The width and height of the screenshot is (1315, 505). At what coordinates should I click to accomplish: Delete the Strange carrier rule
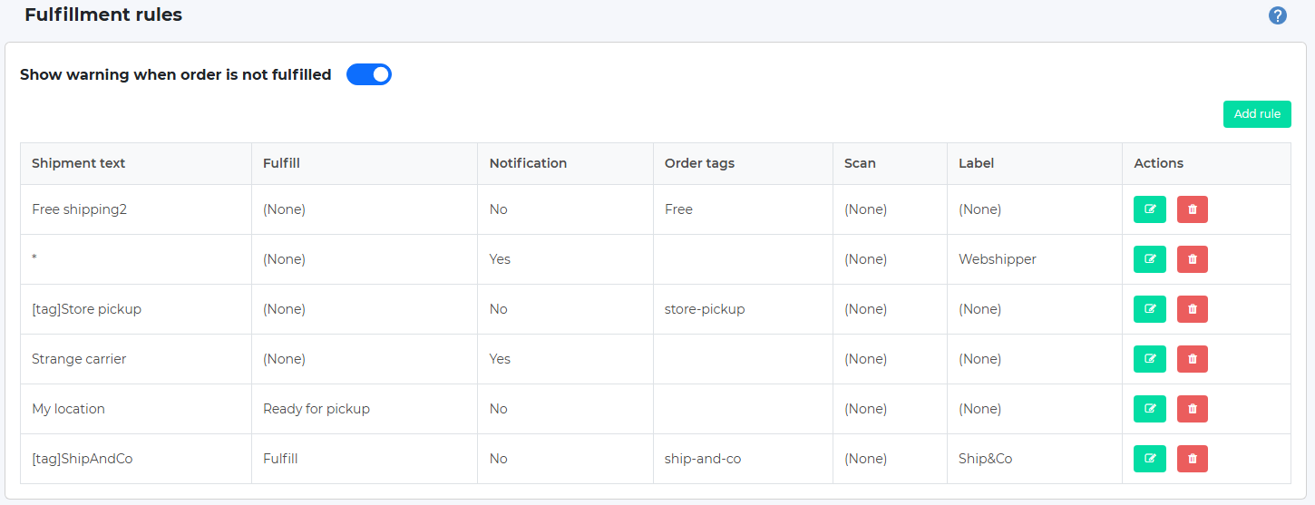tap(1192, 359)
